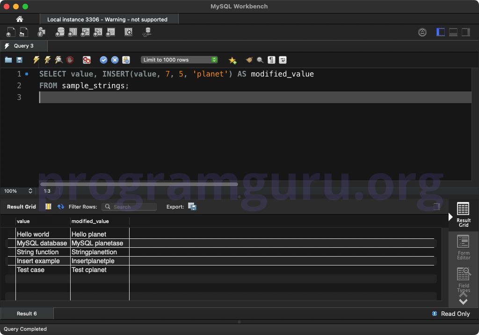Reconnect to DBMS icon
479x335 pixels.
(x=147, y=32)
